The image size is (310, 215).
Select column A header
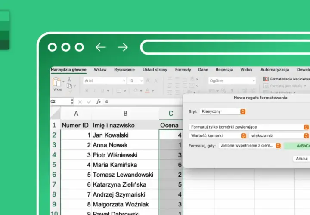point(76,114)
